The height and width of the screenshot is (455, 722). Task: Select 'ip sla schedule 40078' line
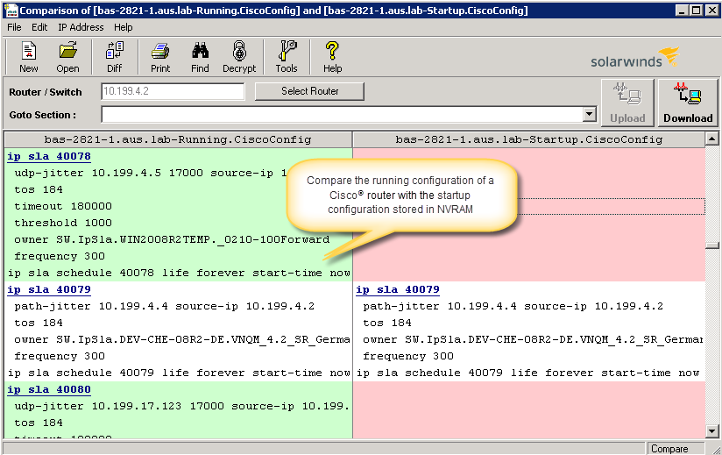pyautogui.click(x=179, y=274)
